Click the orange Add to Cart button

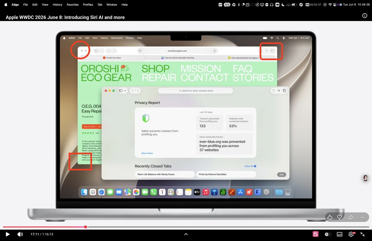92,127
